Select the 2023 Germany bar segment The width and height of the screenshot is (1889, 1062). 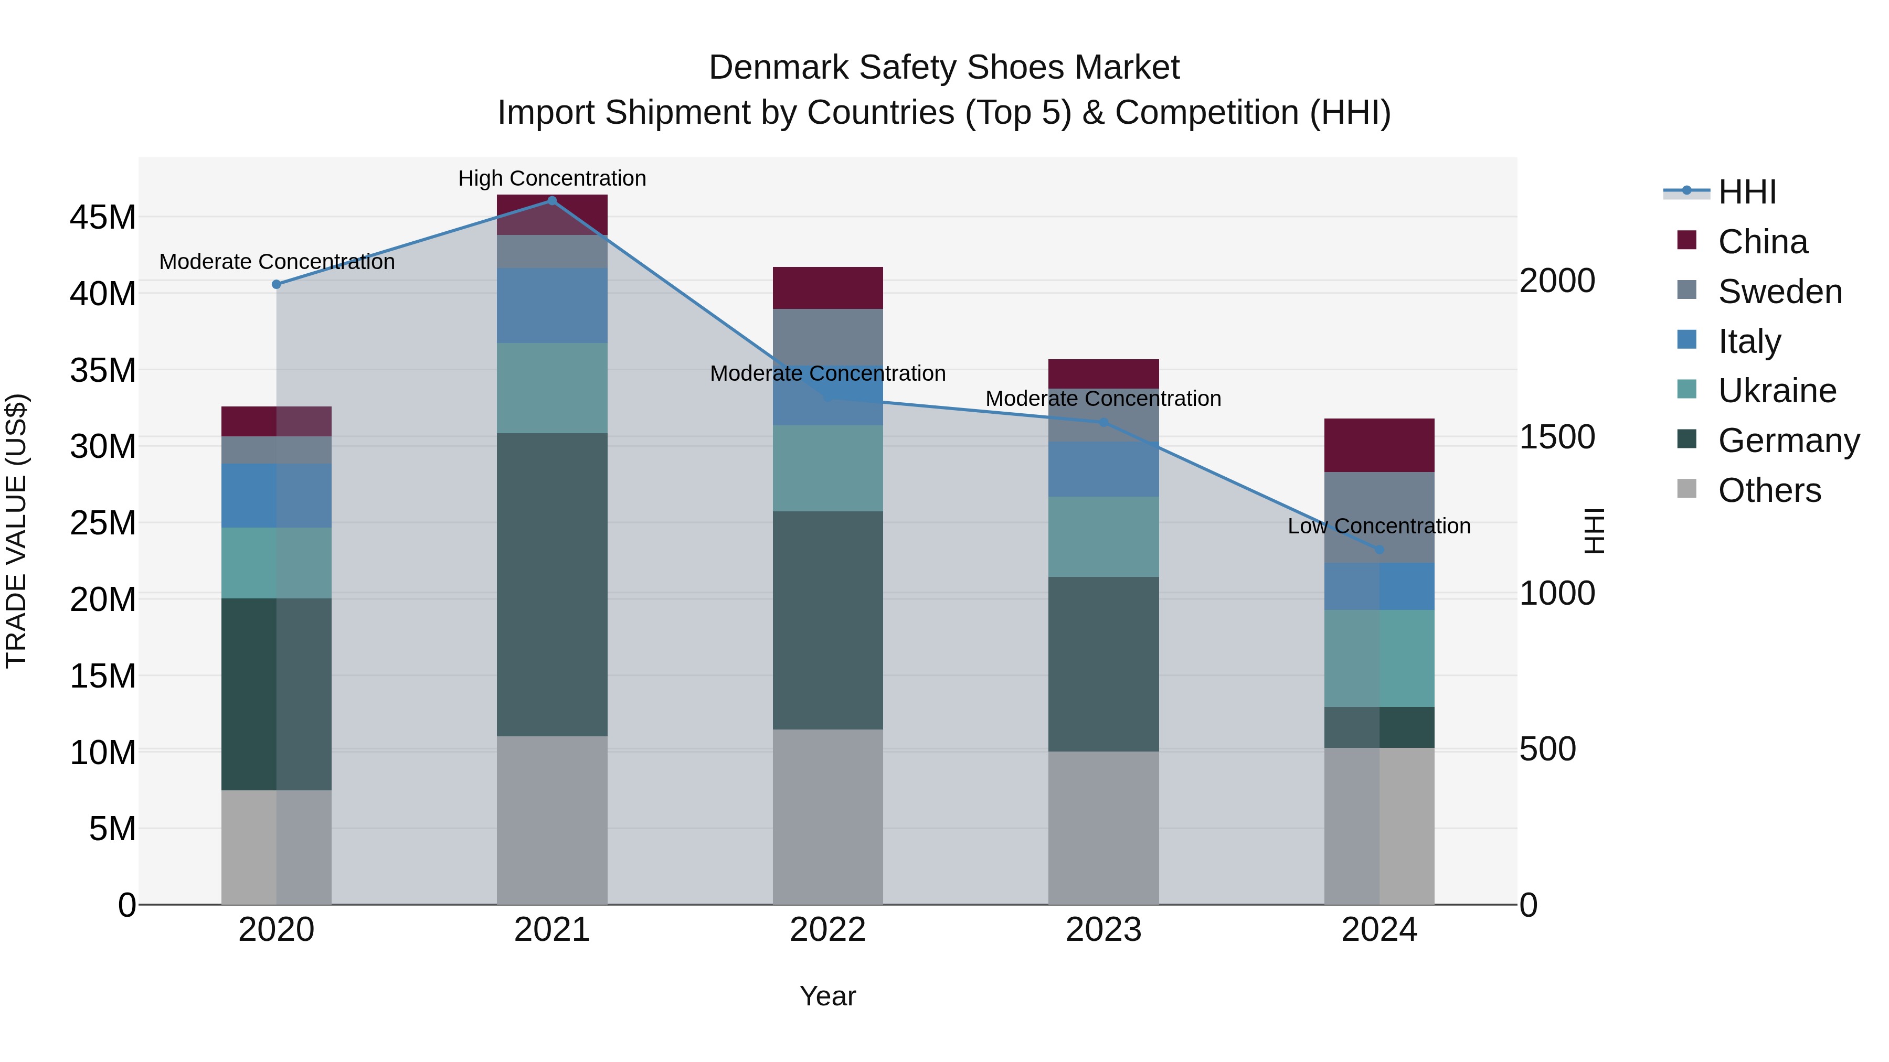[x=1103, y=665]
